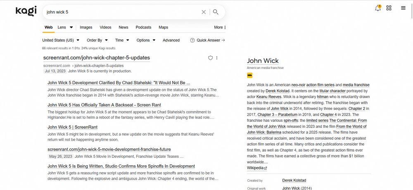Open screenrant.com/john-wick-chapter-5-updates result
Viewport: 413px width, 190px height.
[x=96, y=58]
